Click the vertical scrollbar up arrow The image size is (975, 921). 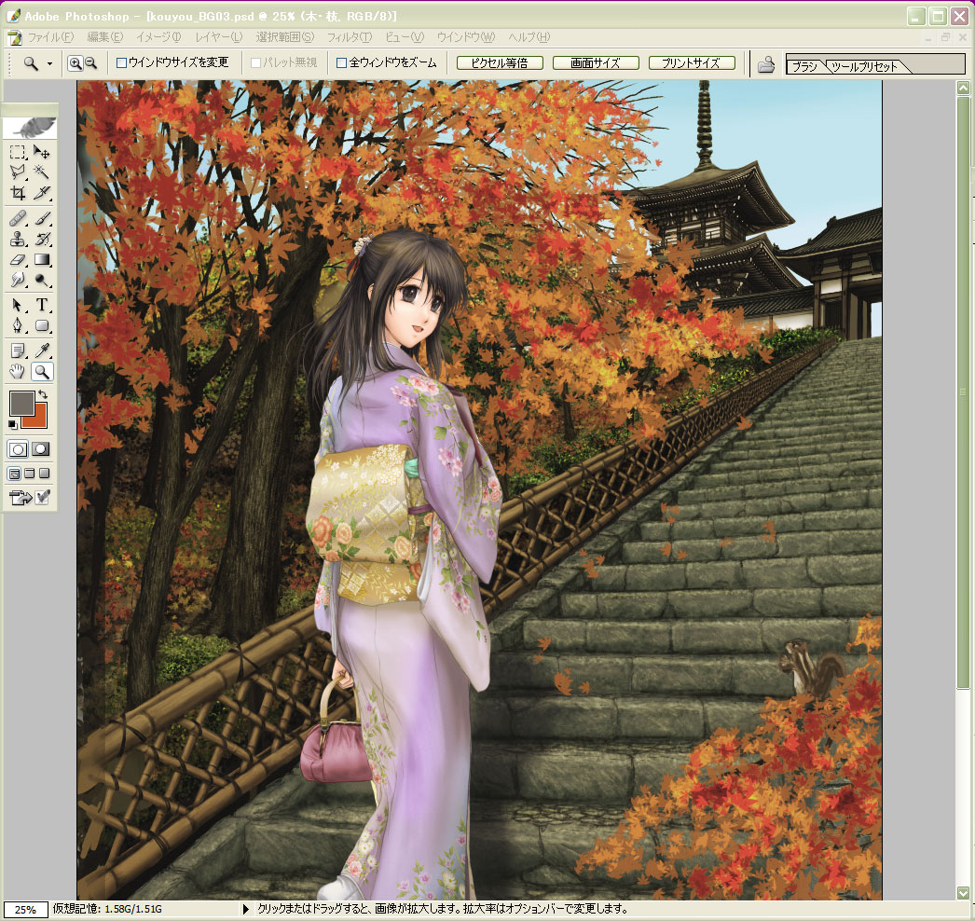coord(963,88)
